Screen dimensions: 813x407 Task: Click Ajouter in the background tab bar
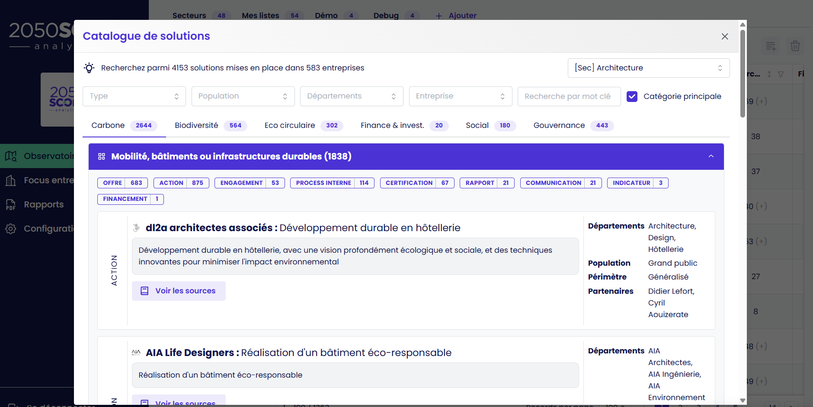[x=456, y=16]
